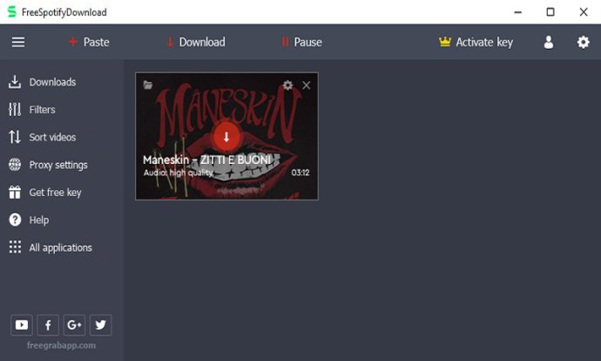This screenshot has width=601, height=361.
Task: Open the YouTube social icon
Action: click(22, 325)
